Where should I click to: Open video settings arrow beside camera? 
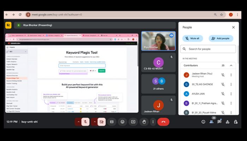pos(94,122)
